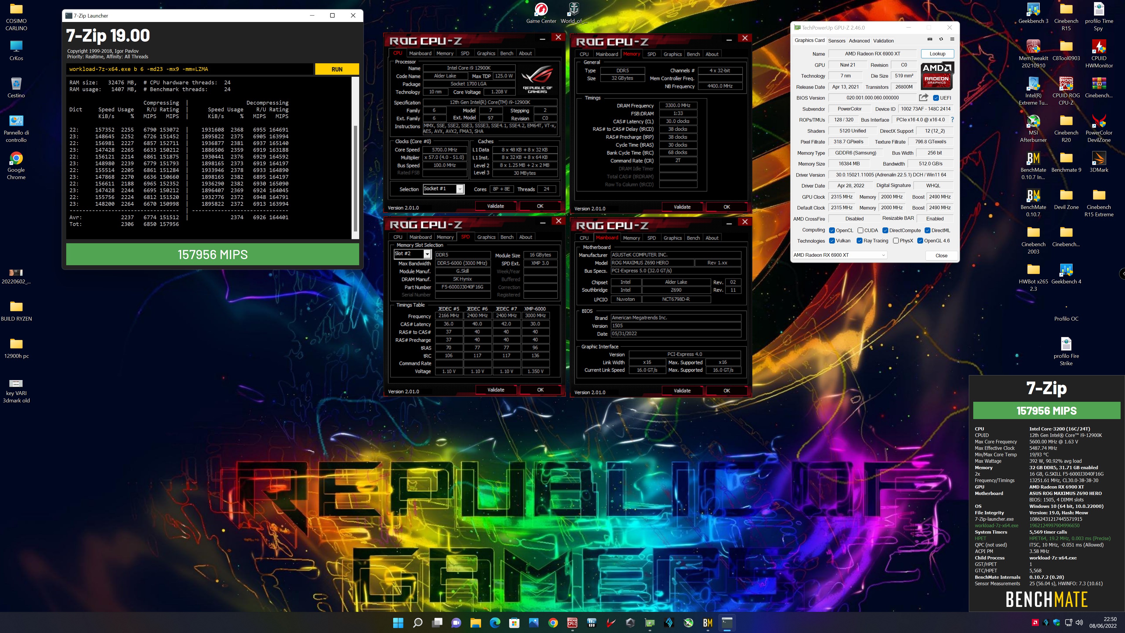
Task: Open the Socket #1 selection dropdown
Action: tap(443, 189)
